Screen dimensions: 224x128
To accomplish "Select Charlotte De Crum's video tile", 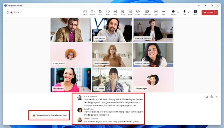I will (153, 30).
